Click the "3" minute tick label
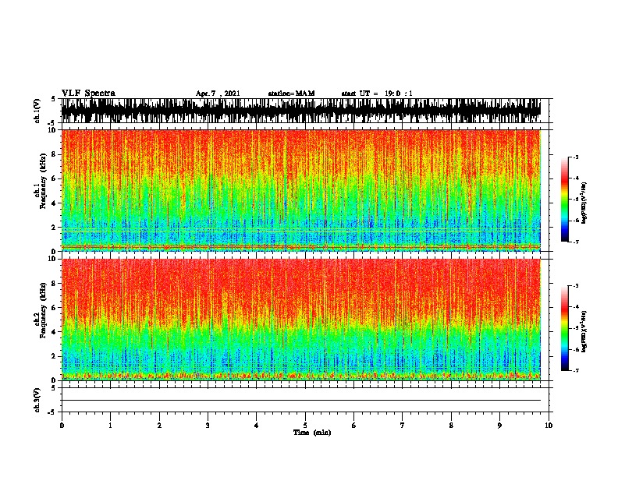Screen dimensions: 618x477 coord(208,426)
